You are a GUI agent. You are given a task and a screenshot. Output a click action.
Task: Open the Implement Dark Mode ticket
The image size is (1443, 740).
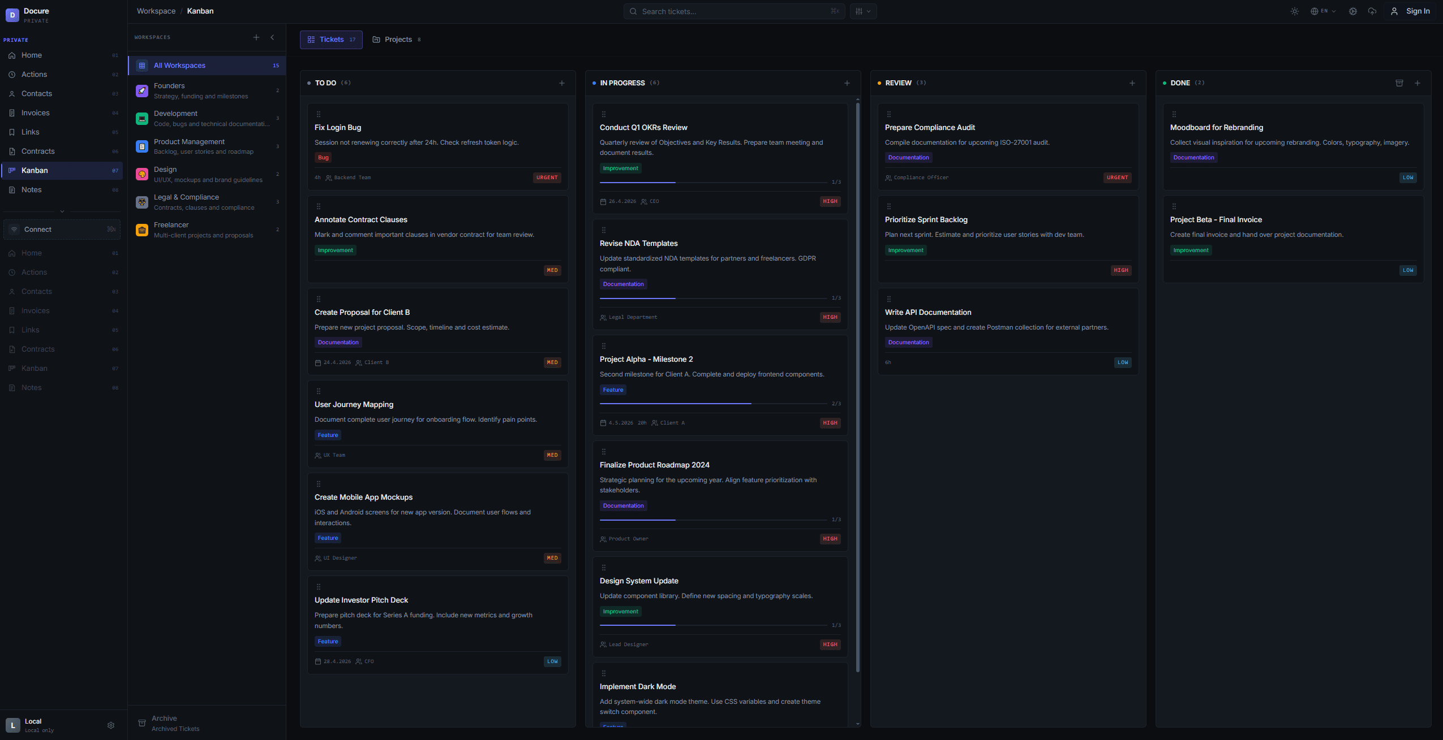[x=720, y=695]
